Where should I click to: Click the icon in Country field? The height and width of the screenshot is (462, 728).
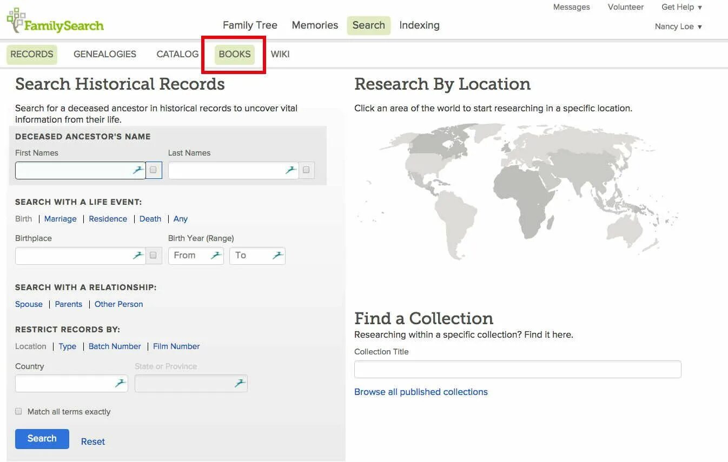pos(121,383)
